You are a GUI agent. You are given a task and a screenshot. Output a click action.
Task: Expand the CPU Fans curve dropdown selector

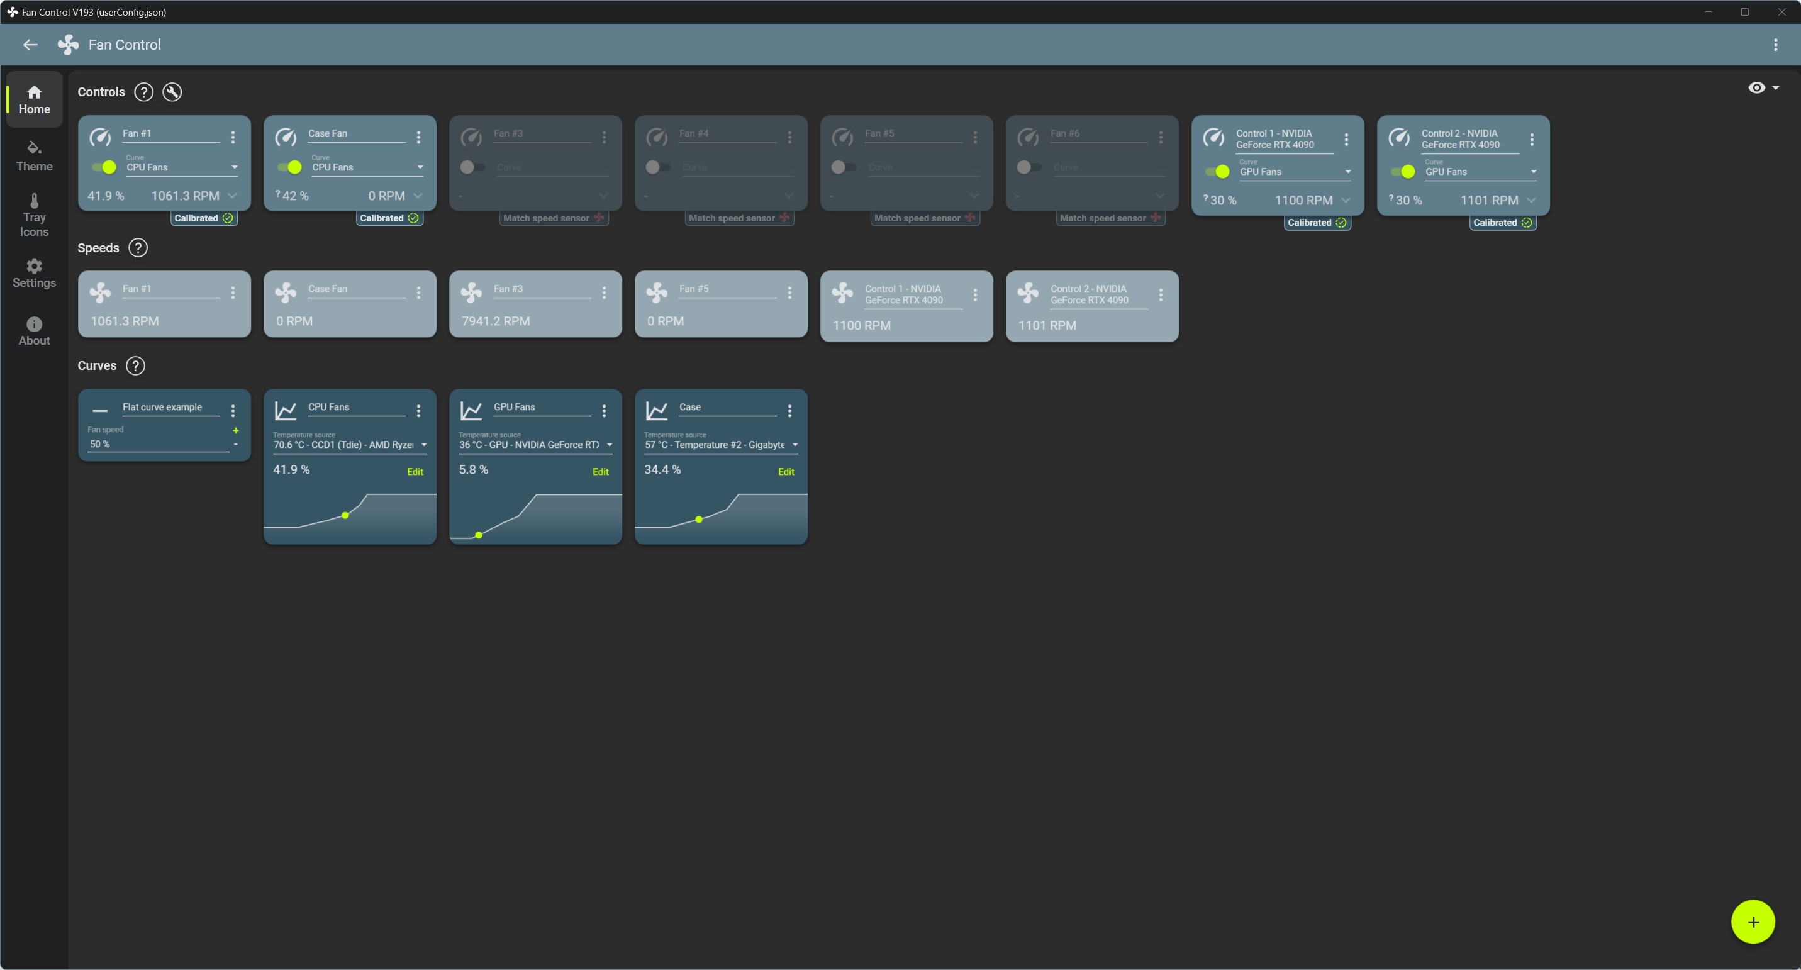(x=425, y=444)
